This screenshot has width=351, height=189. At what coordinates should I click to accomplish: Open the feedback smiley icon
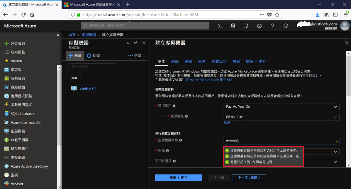pos(286,26)
